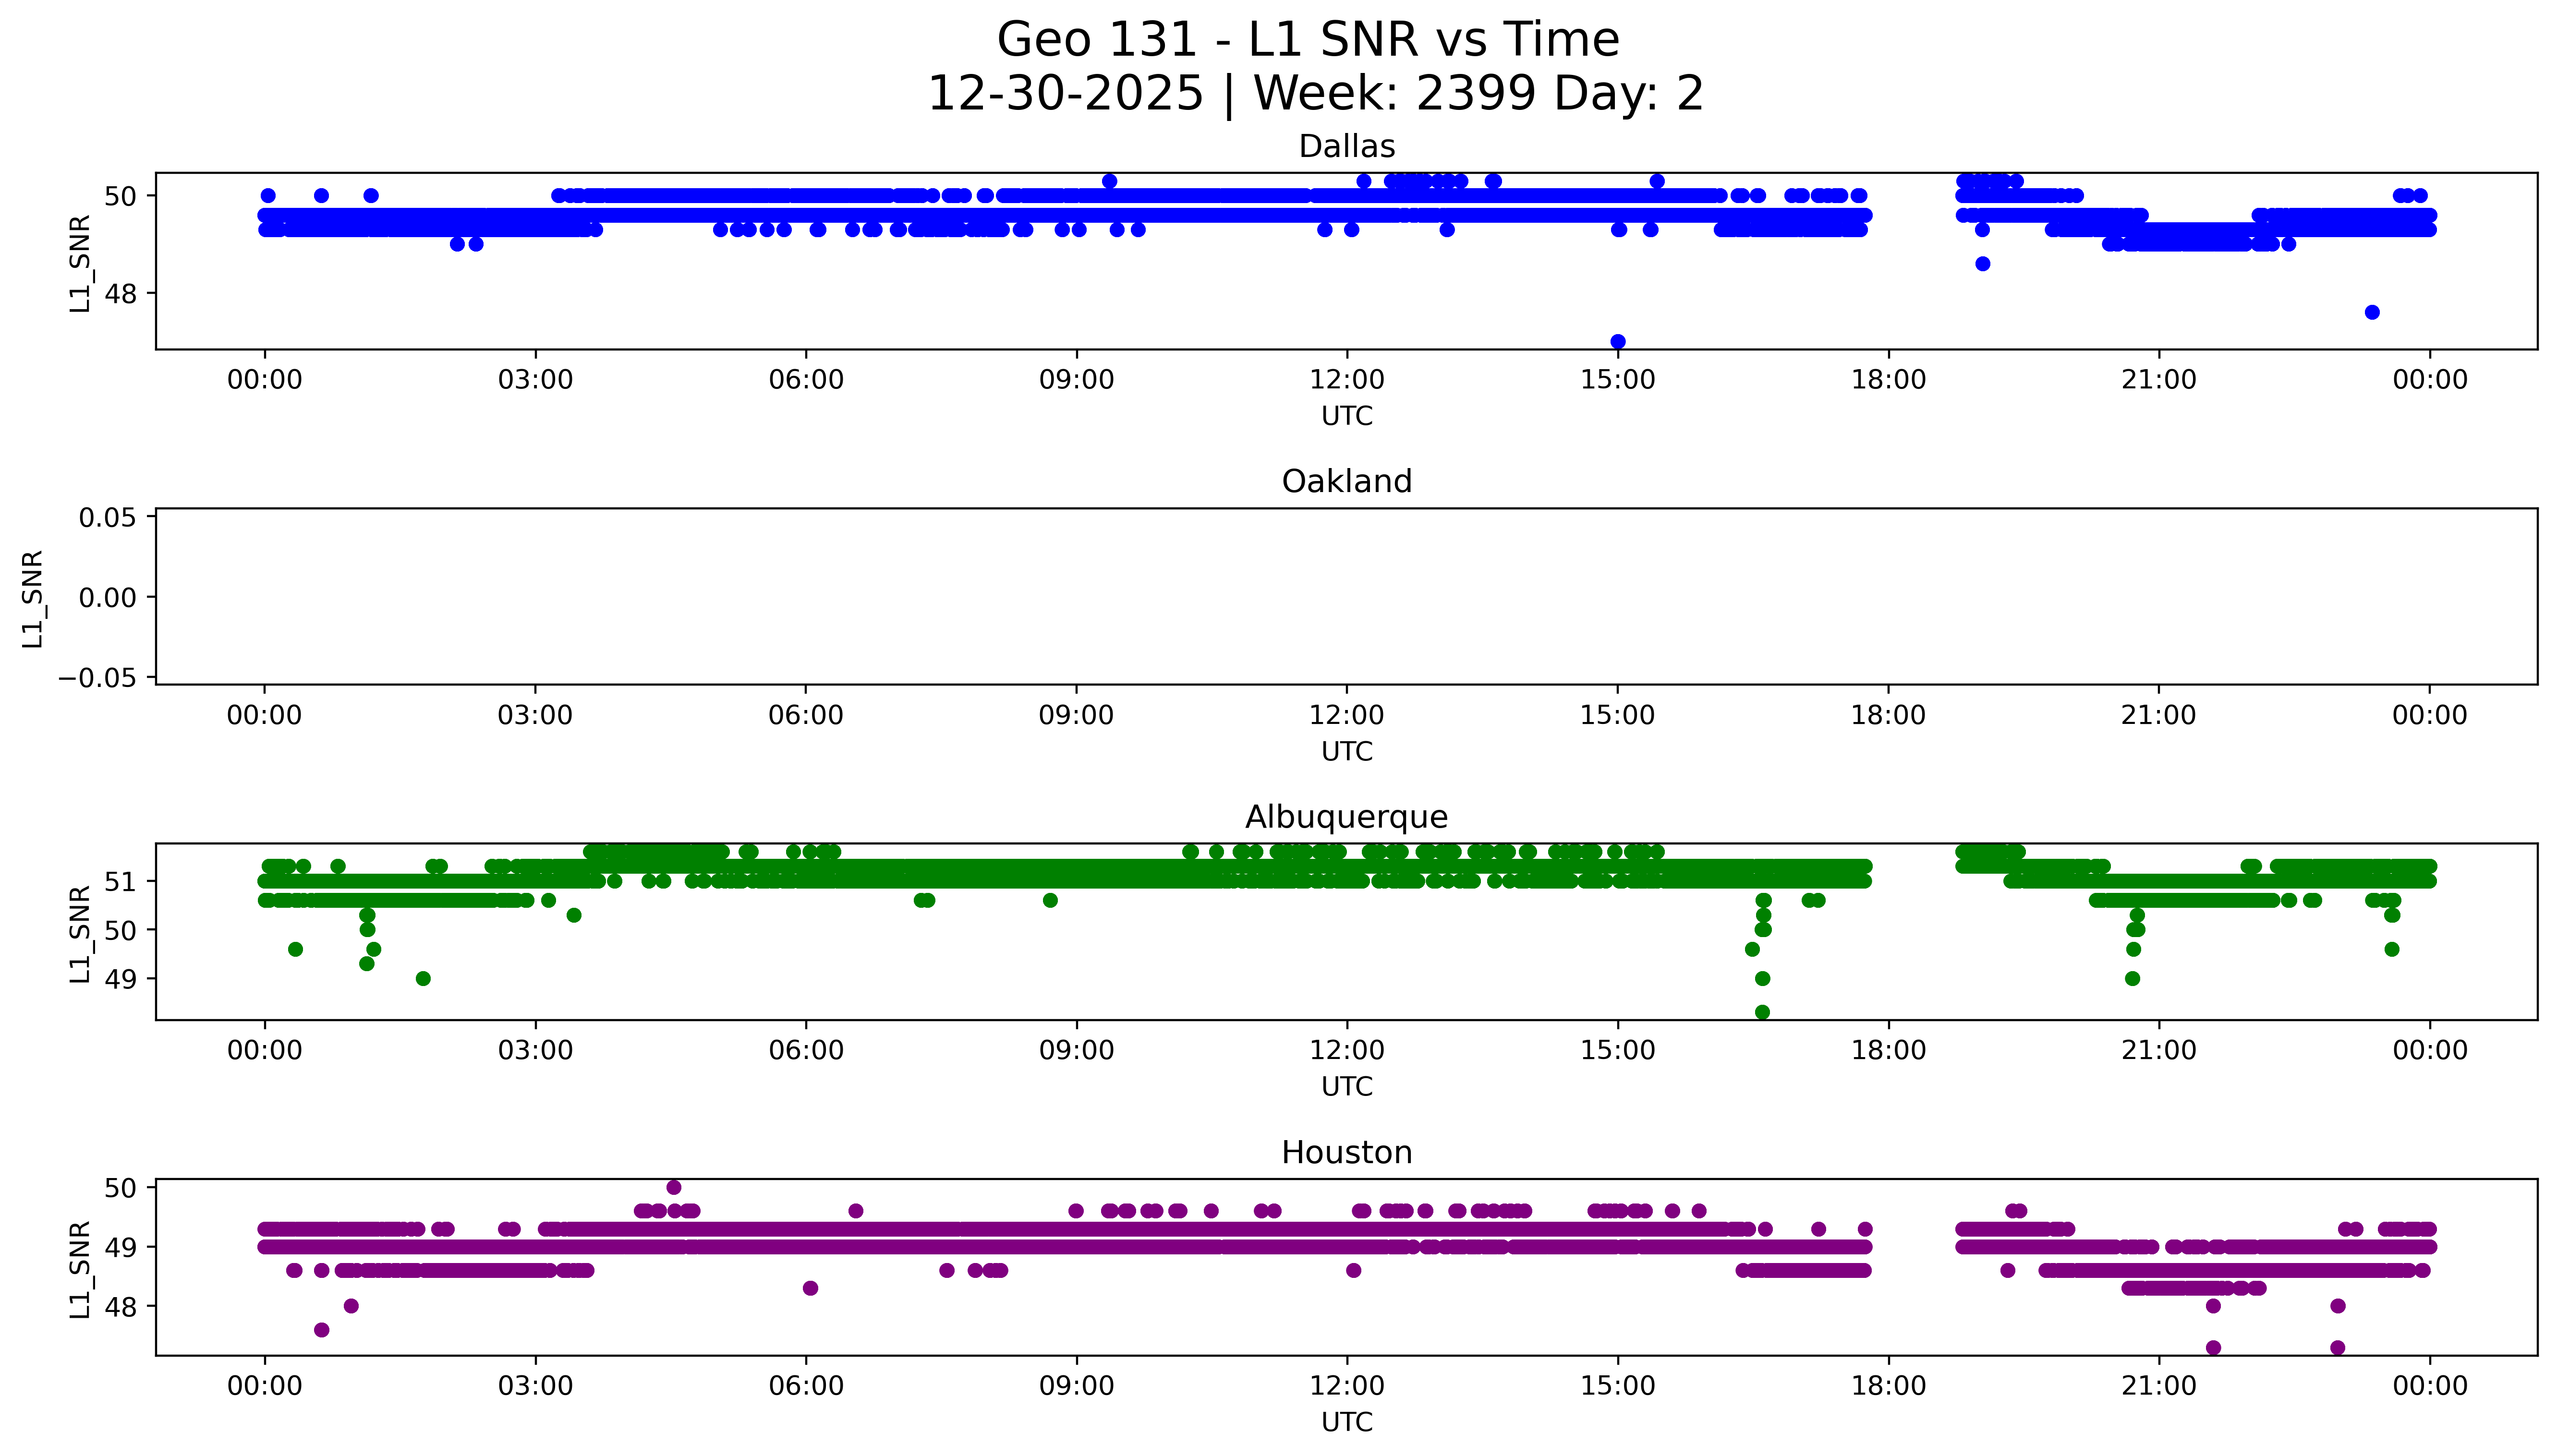Click the 18:00 tick label under Oakland

1888,715
